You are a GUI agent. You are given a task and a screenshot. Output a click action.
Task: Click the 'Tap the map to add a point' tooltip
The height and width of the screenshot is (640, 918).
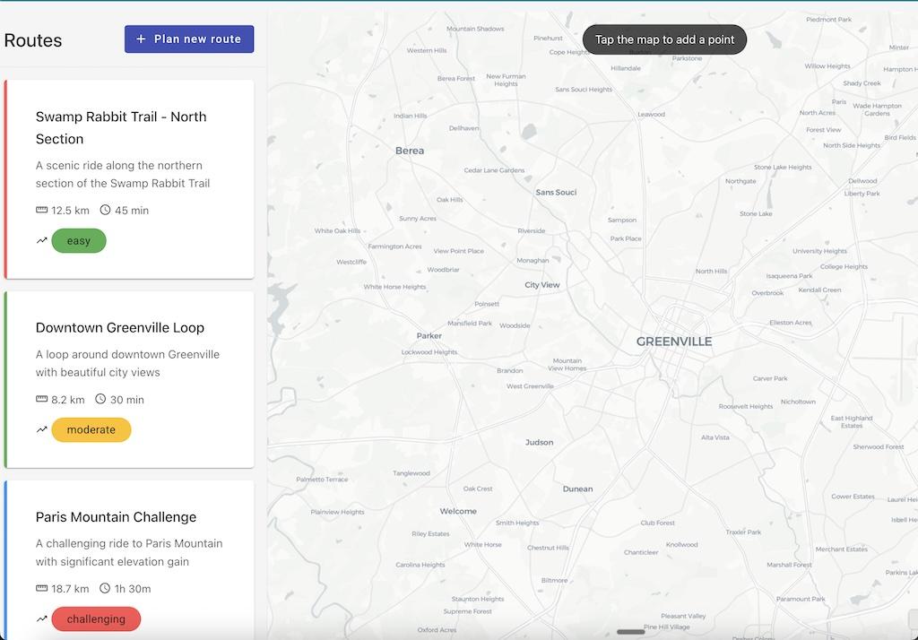(664, 39)
